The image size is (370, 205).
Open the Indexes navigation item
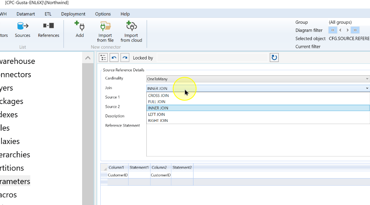pyautogui.click(x=9, y=115)
